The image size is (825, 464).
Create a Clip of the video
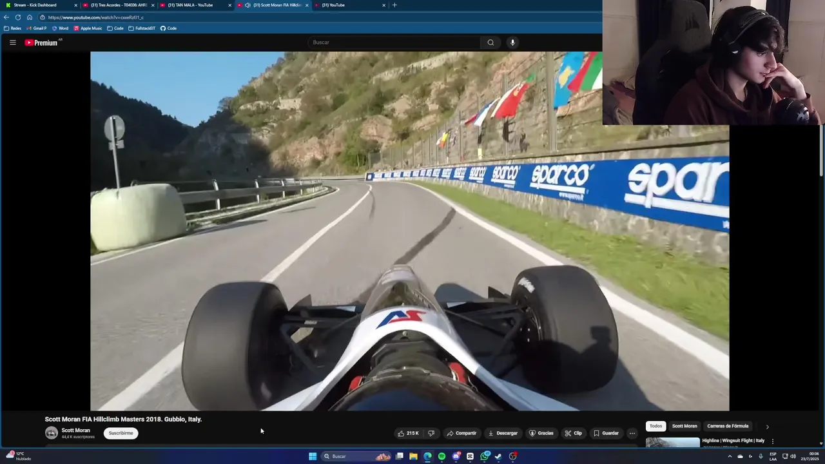point(574,433)
